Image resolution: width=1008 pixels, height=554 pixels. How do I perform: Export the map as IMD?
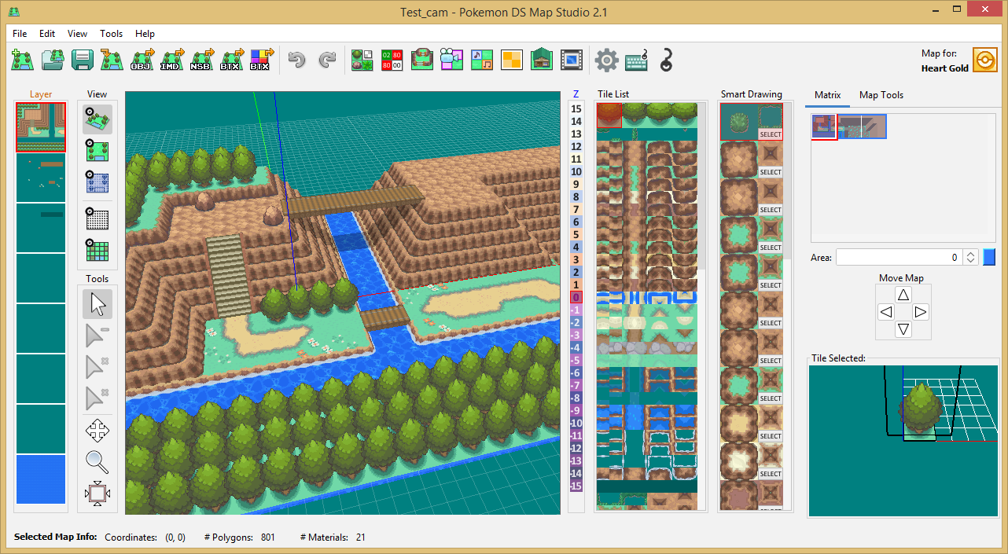172,60
